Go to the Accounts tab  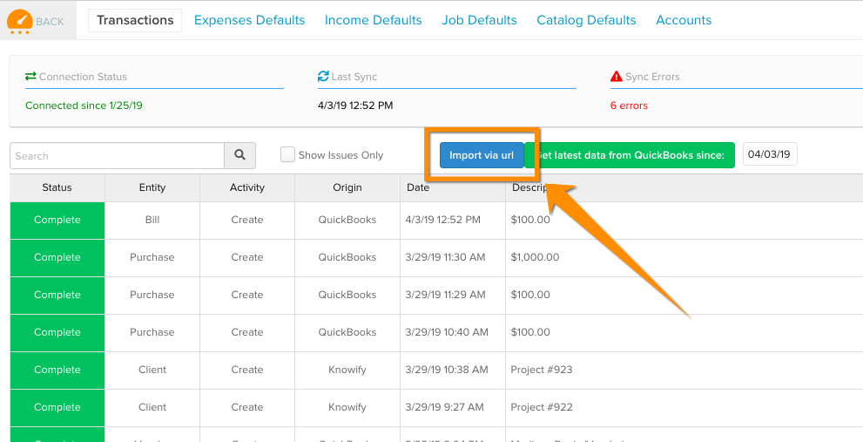[x=684, y=20]
